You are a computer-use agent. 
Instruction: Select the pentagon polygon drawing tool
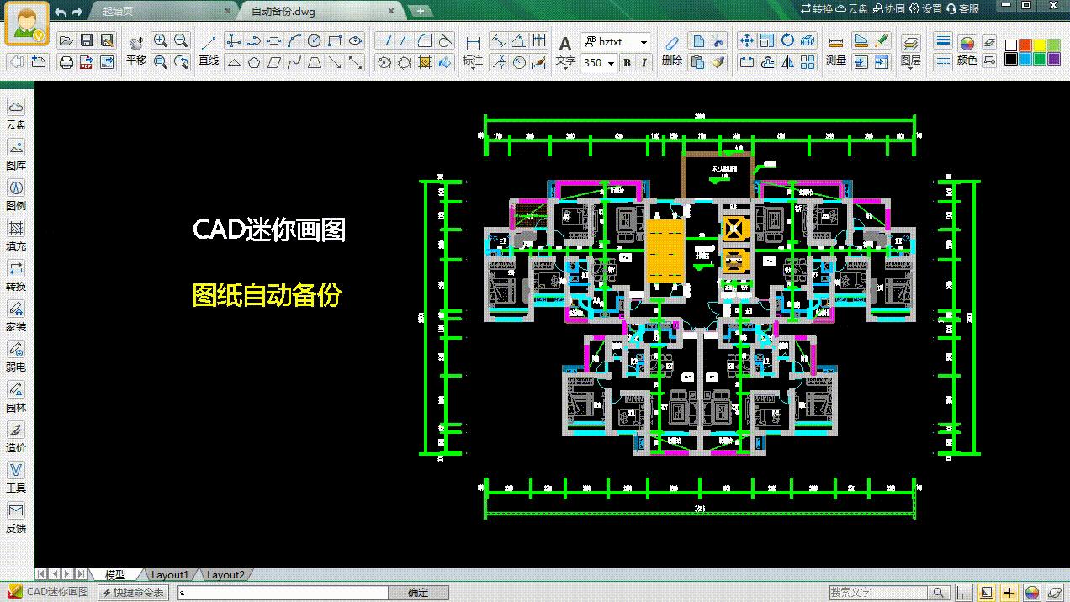coord(254,62)
